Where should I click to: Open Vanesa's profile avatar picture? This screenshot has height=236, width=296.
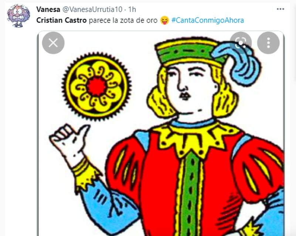[x=18, y=16]
